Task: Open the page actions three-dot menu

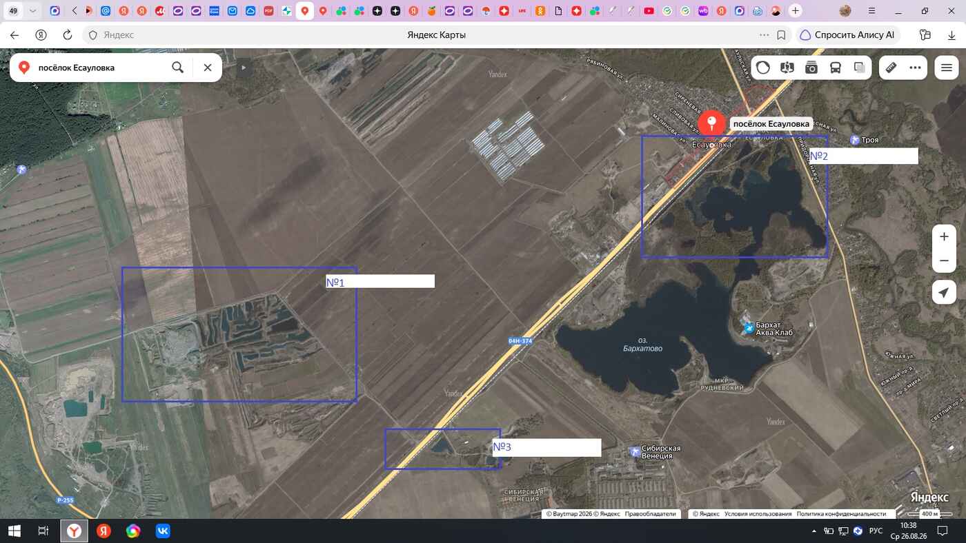Action: click(x=764, y=35)
